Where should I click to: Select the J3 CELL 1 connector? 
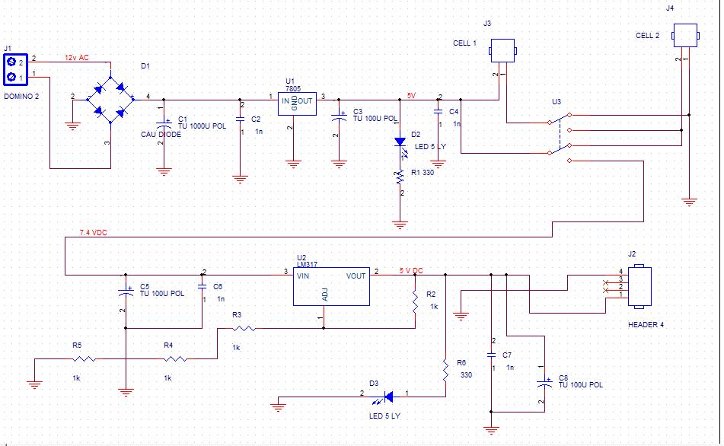pyautogui.click(x=502, y=51)
